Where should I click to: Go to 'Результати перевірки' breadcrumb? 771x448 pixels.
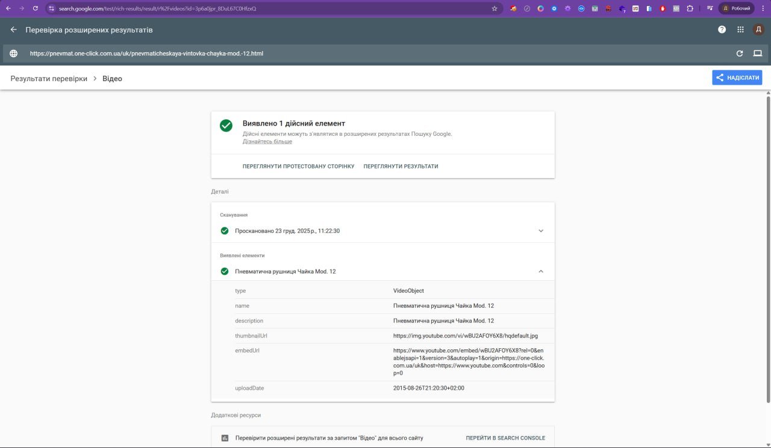pos(49,79)
